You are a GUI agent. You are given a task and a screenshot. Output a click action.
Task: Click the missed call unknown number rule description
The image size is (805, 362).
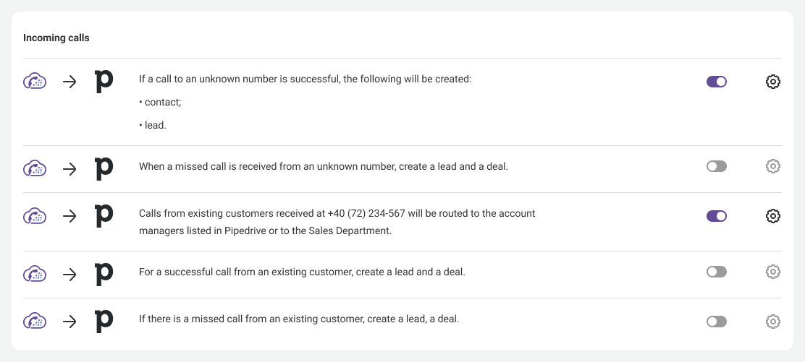click(x=323, y=166)
